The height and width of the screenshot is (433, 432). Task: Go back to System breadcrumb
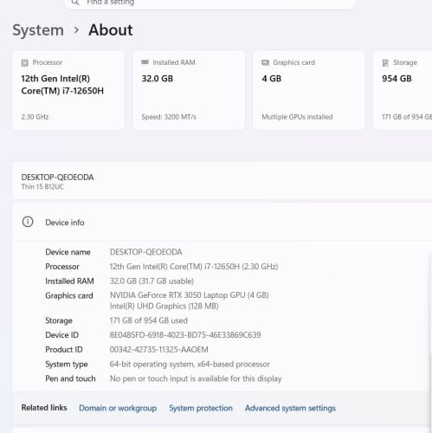pyautogui.click(x=38, y=30)
